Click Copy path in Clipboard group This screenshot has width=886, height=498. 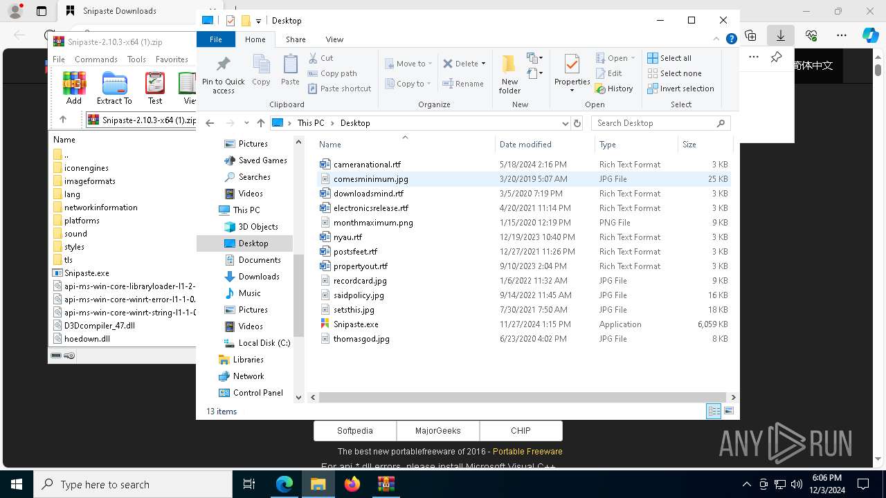point(333,73)
